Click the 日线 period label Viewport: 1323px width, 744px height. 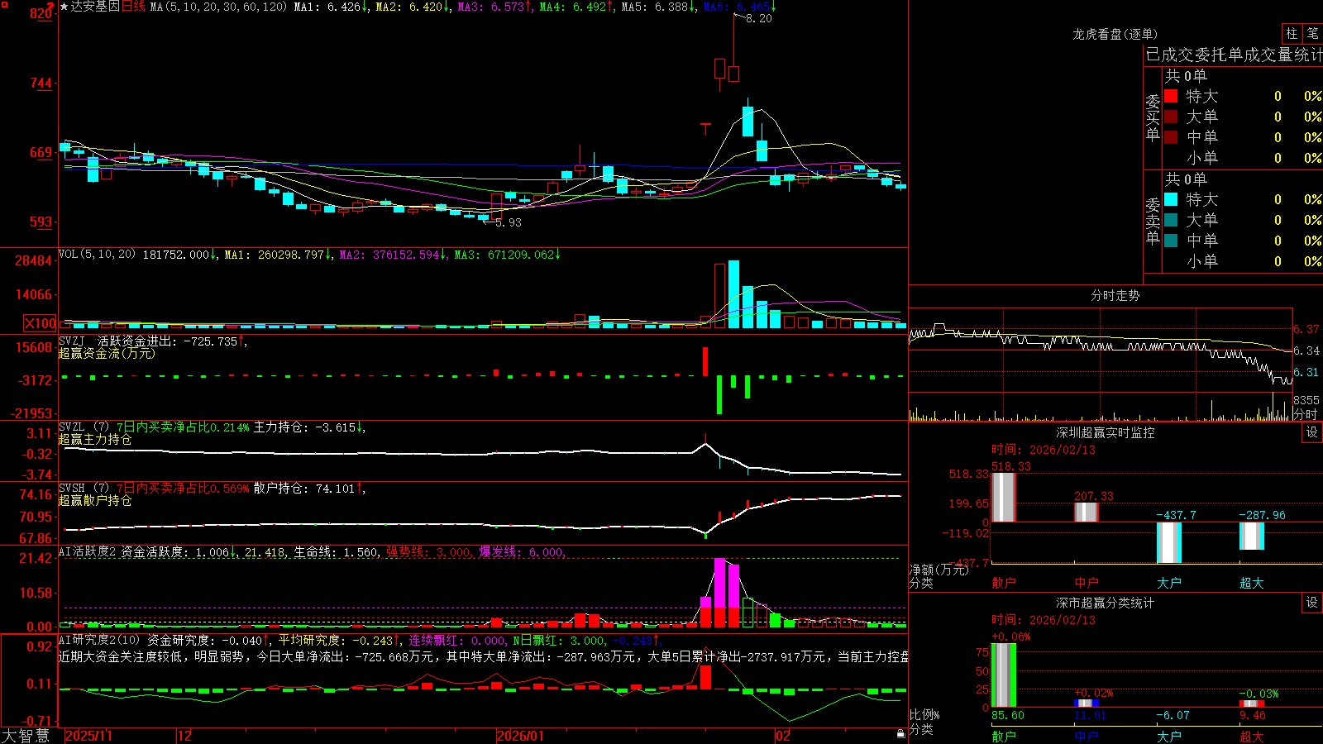point(133,7)
